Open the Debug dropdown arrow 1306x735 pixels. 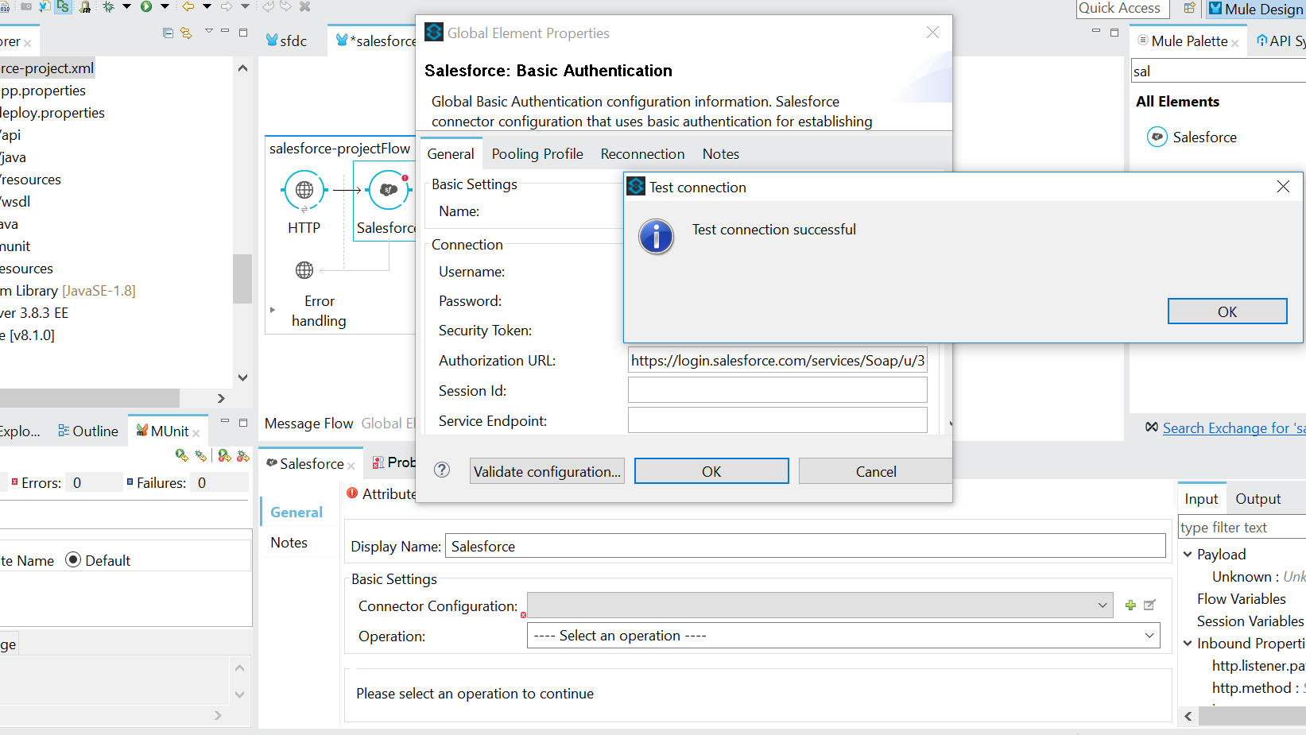[126, 6]
